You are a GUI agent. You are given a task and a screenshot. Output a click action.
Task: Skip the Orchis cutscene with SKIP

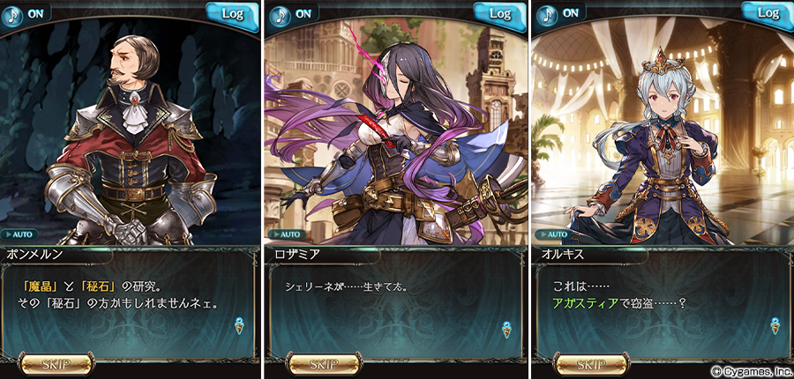tap(591, 364)
